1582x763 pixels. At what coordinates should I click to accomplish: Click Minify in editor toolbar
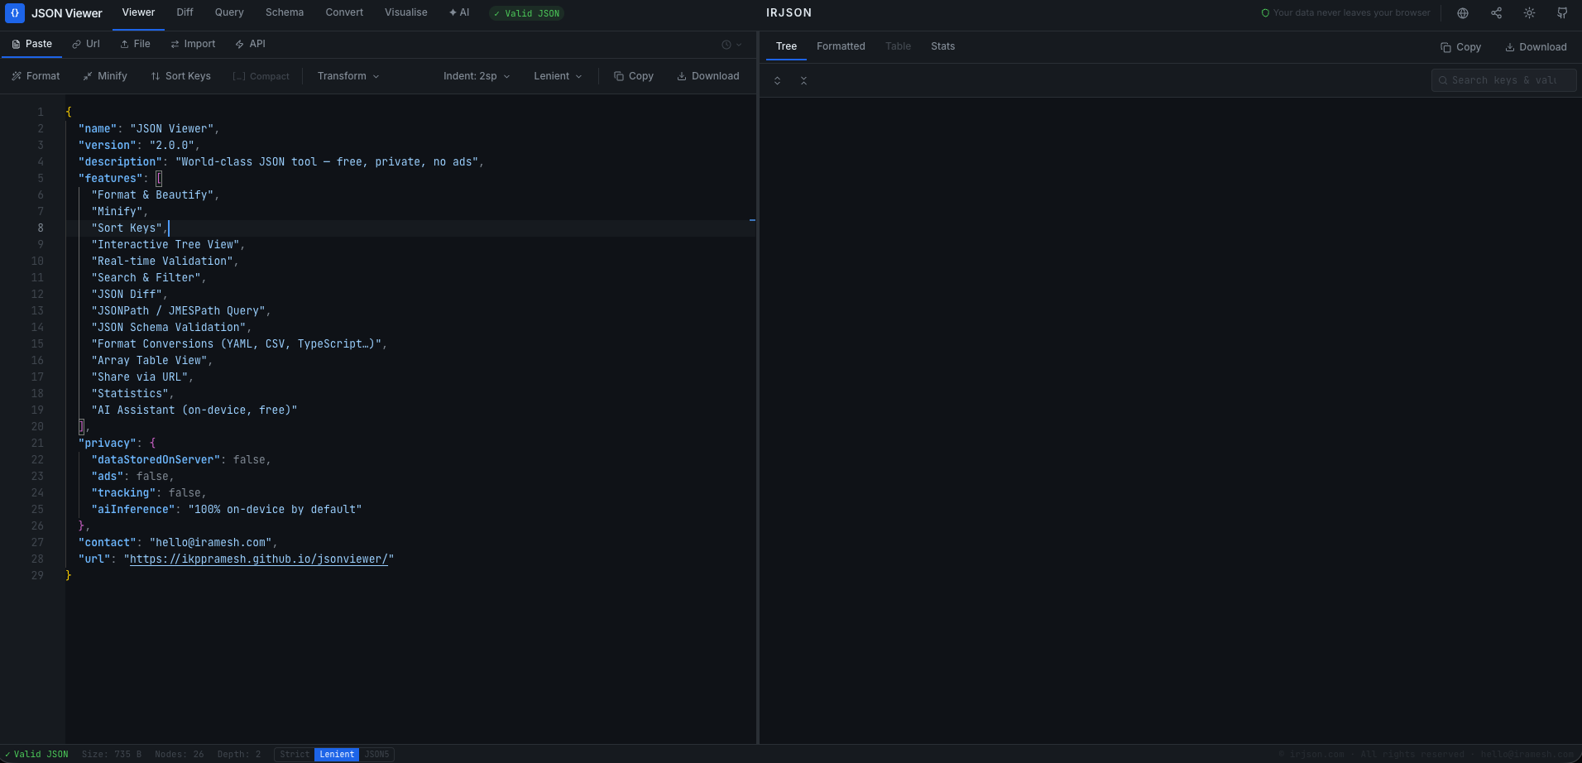click(105, 76)
